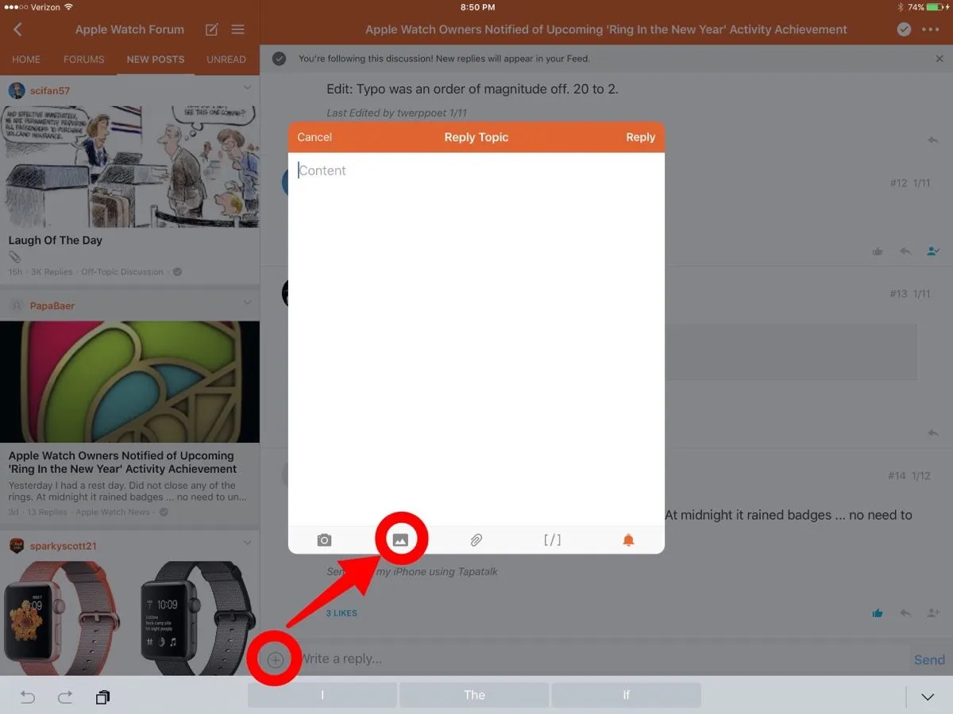
Task: Switch to the UNREAD tab
Action: [226, 59]
